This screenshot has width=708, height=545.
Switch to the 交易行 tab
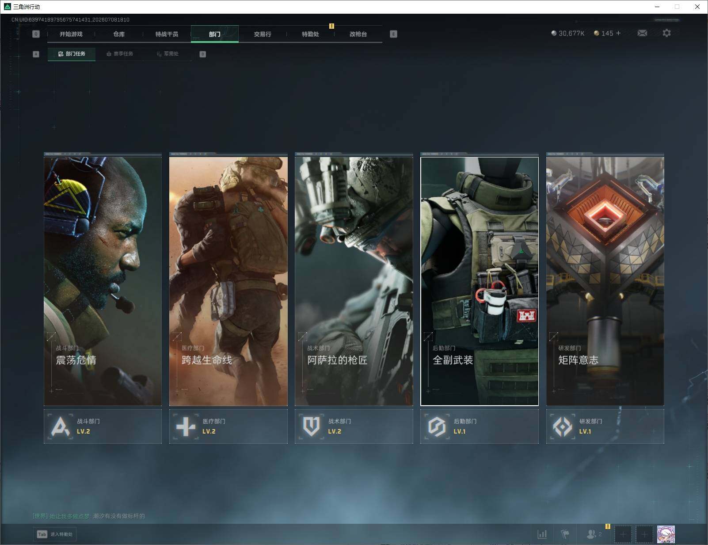pyautogui.click(x=263, y=34)
